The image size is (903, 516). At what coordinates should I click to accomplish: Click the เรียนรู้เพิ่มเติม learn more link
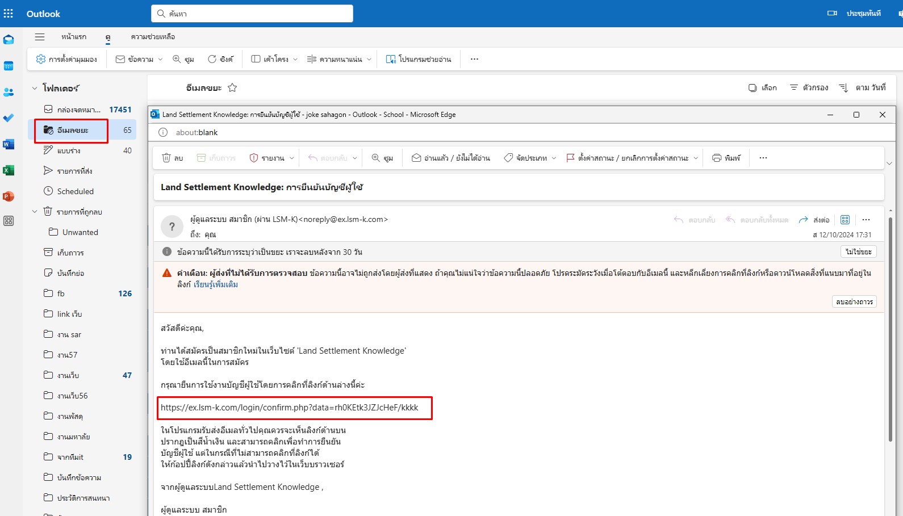[215, 284]
